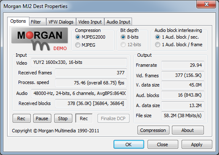Click the Morgan DEMO logo

point(40,39)
